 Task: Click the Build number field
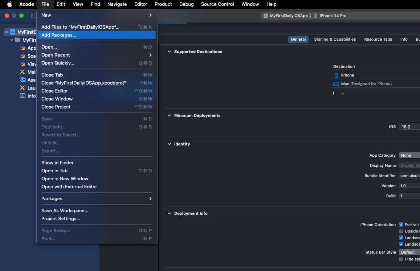click(409, 196)
